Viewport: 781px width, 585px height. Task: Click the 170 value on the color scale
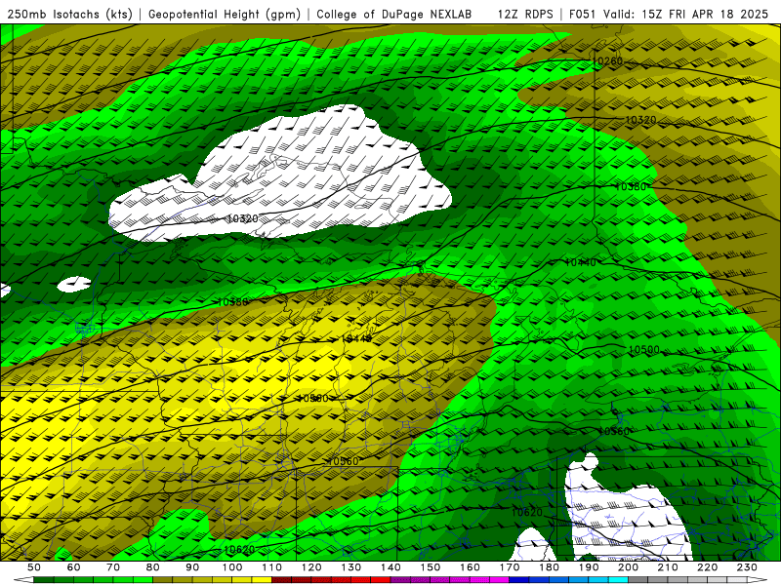509,567
